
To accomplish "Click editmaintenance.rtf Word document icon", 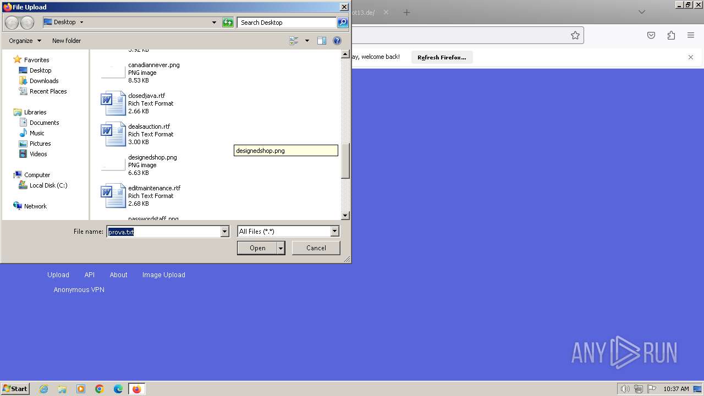I will click(x=113, y=196).
